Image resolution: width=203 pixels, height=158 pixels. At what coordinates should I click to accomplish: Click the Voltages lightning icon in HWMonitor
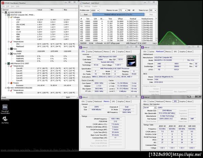pyautogui.click(x=12, y=17)
